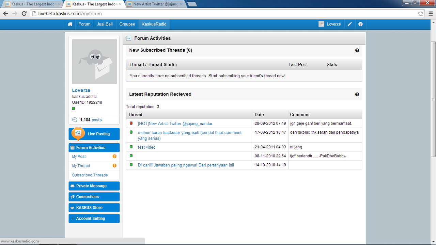This screenshot has height=245, width=436.
Task: Open the navbar help question mark icon
Action: coord(360,24)
